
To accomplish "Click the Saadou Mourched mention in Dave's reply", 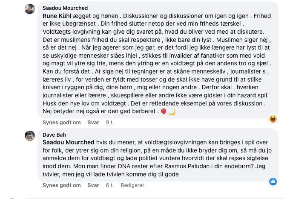I will [69, 142].
